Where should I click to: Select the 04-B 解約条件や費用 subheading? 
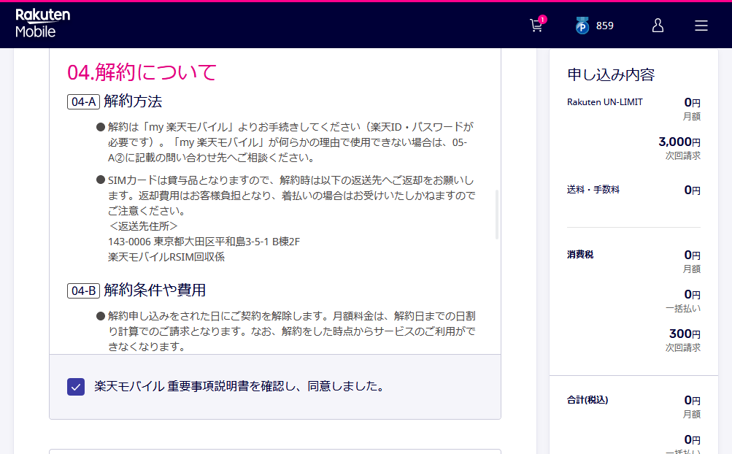pyautogui.click(x=136, y=290)
